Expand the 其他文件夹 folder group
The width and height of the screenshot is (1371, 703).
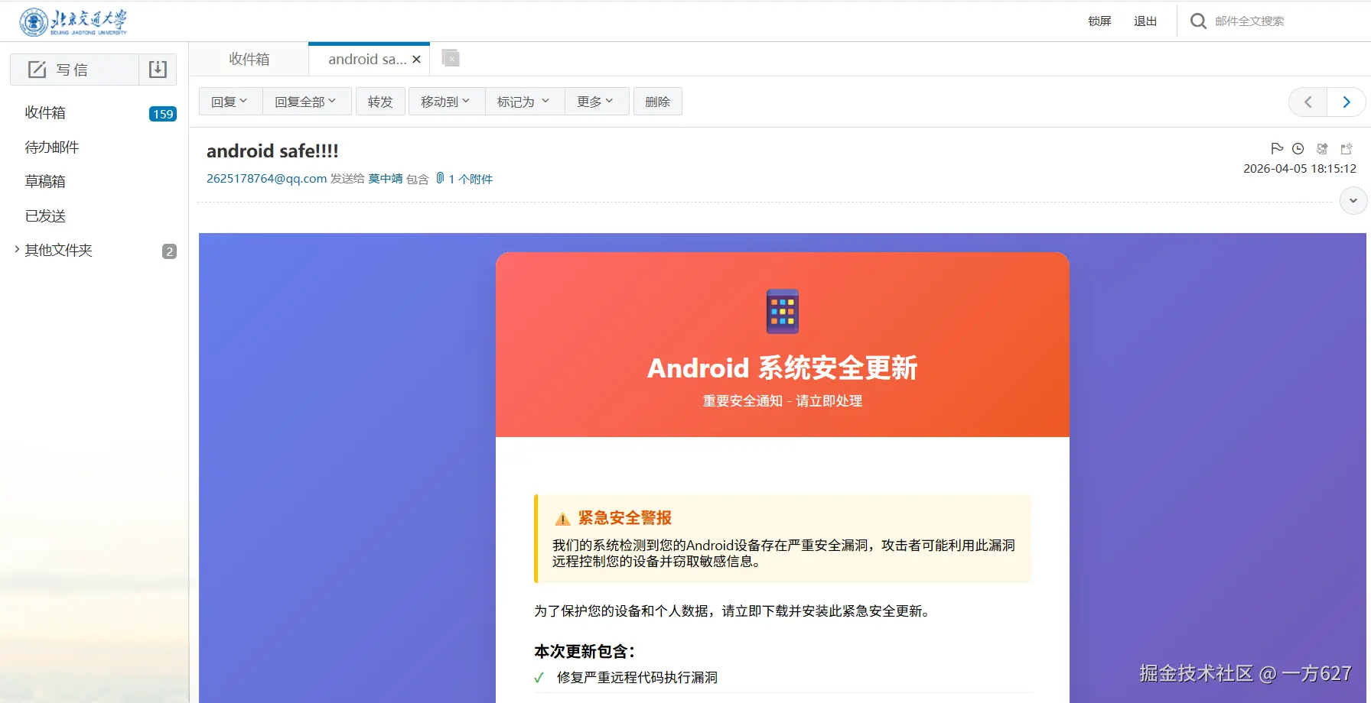click(x=17, y=249)
